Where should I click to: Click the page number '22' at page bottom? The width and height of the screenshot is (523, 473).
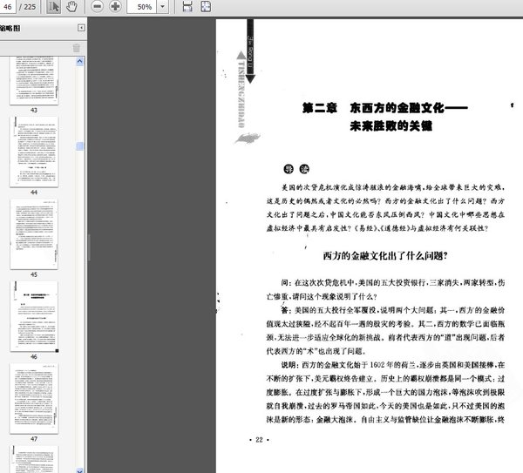pyautogui.click(x=259, y=440)
